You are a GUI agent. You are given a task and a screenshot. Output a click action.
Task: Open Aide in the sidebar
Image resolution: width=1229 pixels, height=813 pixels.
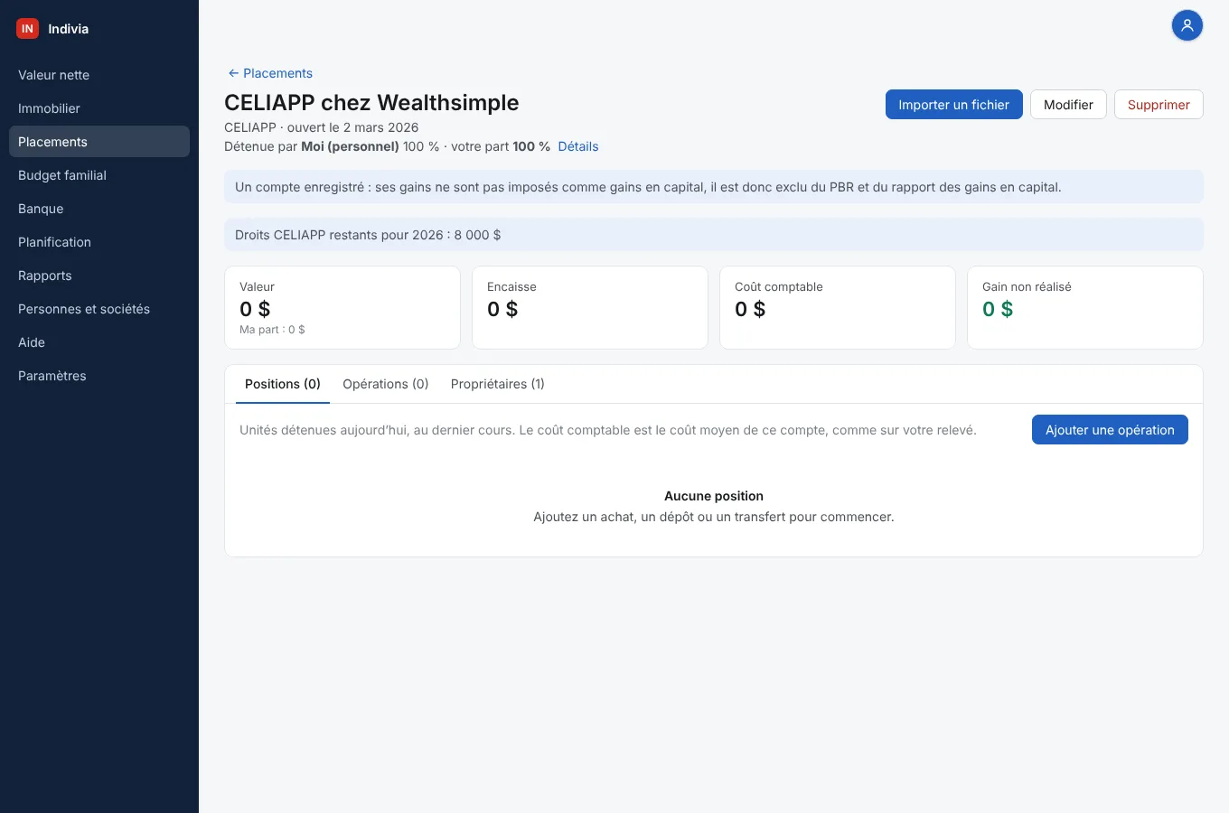point(99,342)
